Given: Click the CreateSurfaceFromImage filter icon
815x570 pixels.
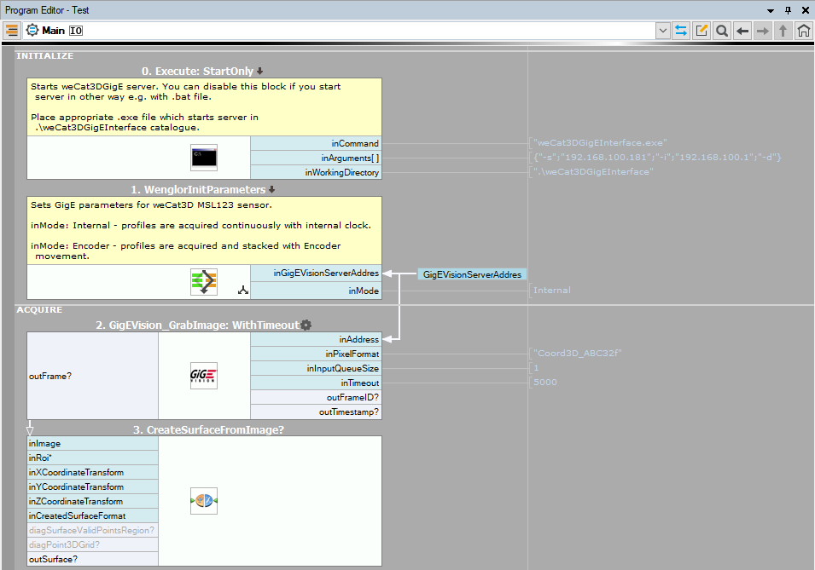Looking at the screenshot, I should tap(204, 501).
